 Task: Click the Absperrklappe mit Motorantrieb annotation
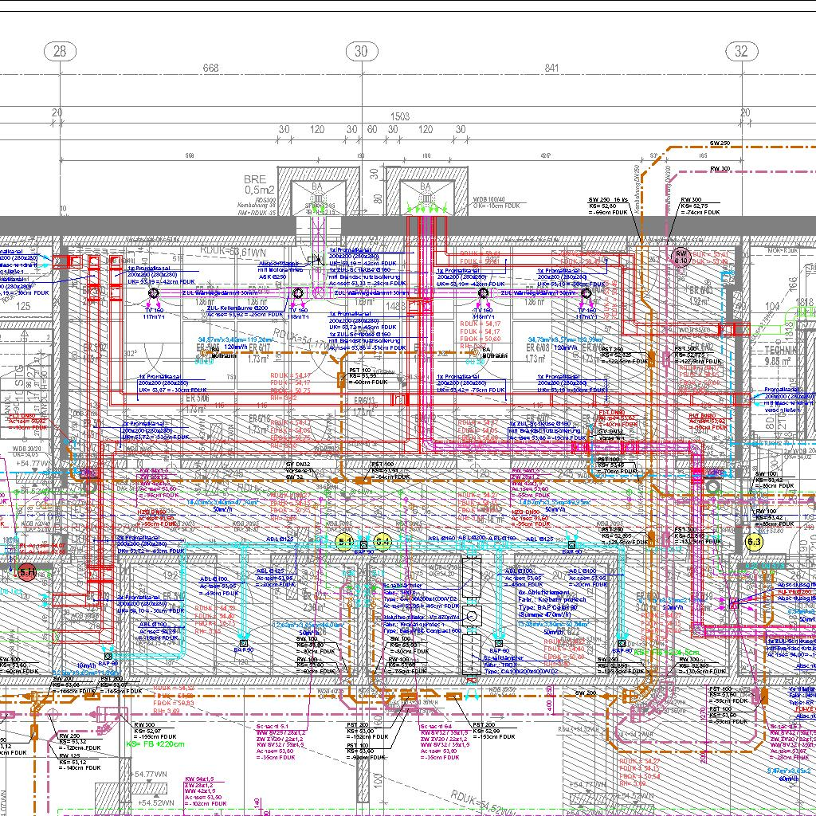coord(279,269)
